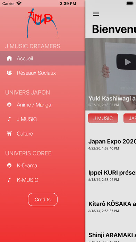Image resolution: width=136 pixels, height=242 pixels.
Task: Click the battery icon in the status bar
Action: [x=130, y=3]
